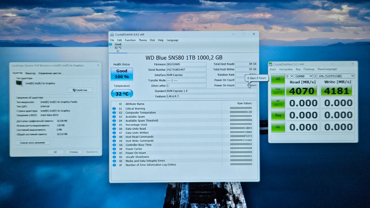Click the Firmware field 281010WD
Image resolution: width=370 pixels, height=208 pixels.
pyautogui.click(x=186, y=64)
